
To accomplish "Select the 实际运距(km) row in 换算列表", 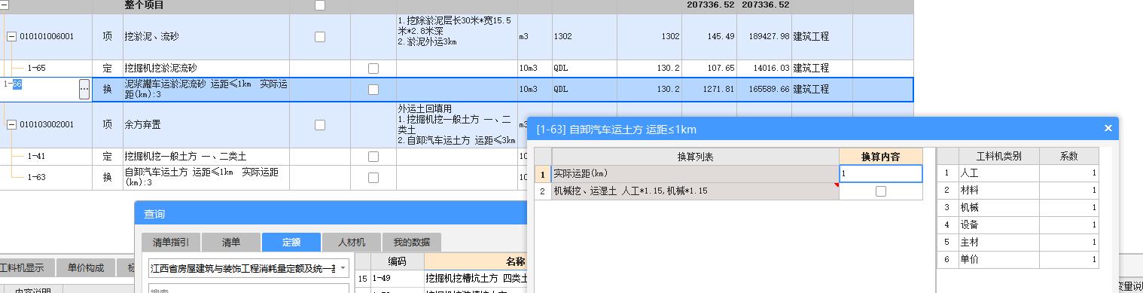I will point(694,173).
